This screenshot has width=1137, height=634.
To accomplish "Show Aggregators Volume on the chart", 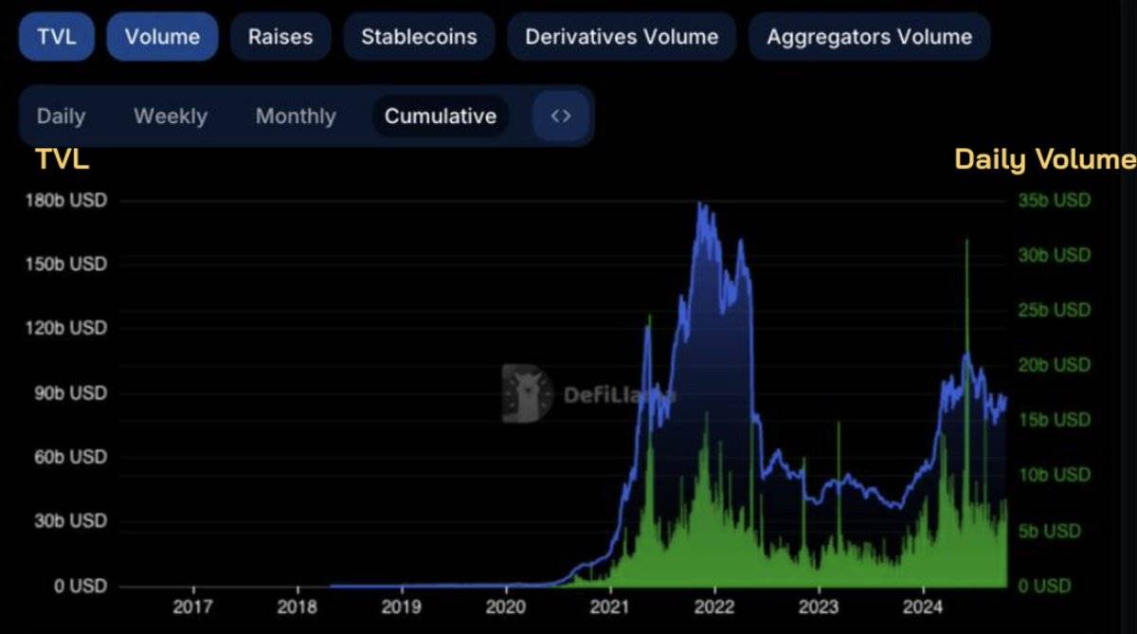I will tap(869, 37).
